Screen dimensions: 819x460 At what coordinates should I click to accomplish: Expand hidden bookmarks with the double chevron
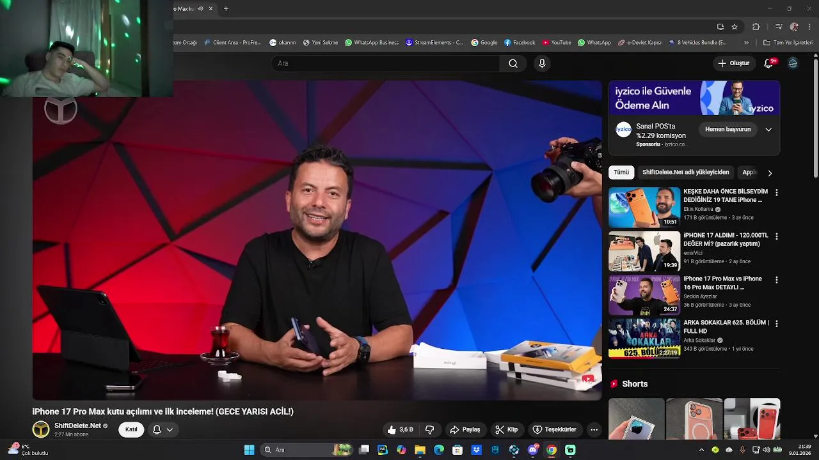pos(746,43)
